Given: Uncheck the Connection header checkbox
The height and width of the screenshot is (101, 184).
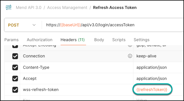Looking at the screenshot, I should pos(15,56).
